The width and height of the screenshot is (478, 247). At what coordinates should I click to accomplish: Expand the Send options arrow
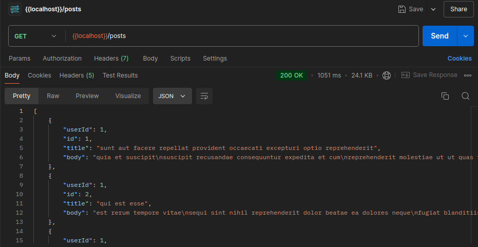[x=466, y=36]
